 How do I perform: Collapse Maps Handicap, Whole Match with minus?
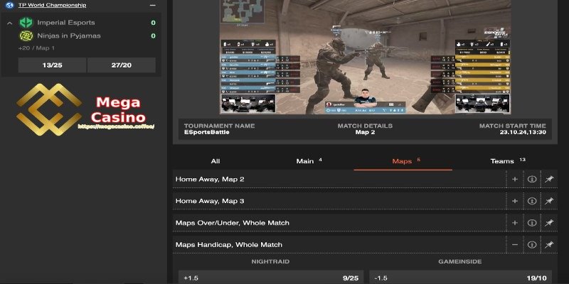(x=514, y=245)
